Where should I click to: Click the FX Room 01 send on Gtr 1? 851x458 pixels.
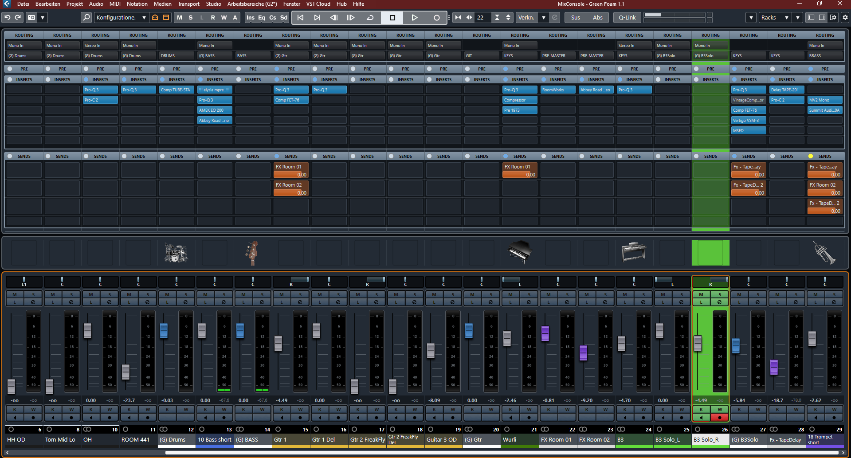[291, 167]
